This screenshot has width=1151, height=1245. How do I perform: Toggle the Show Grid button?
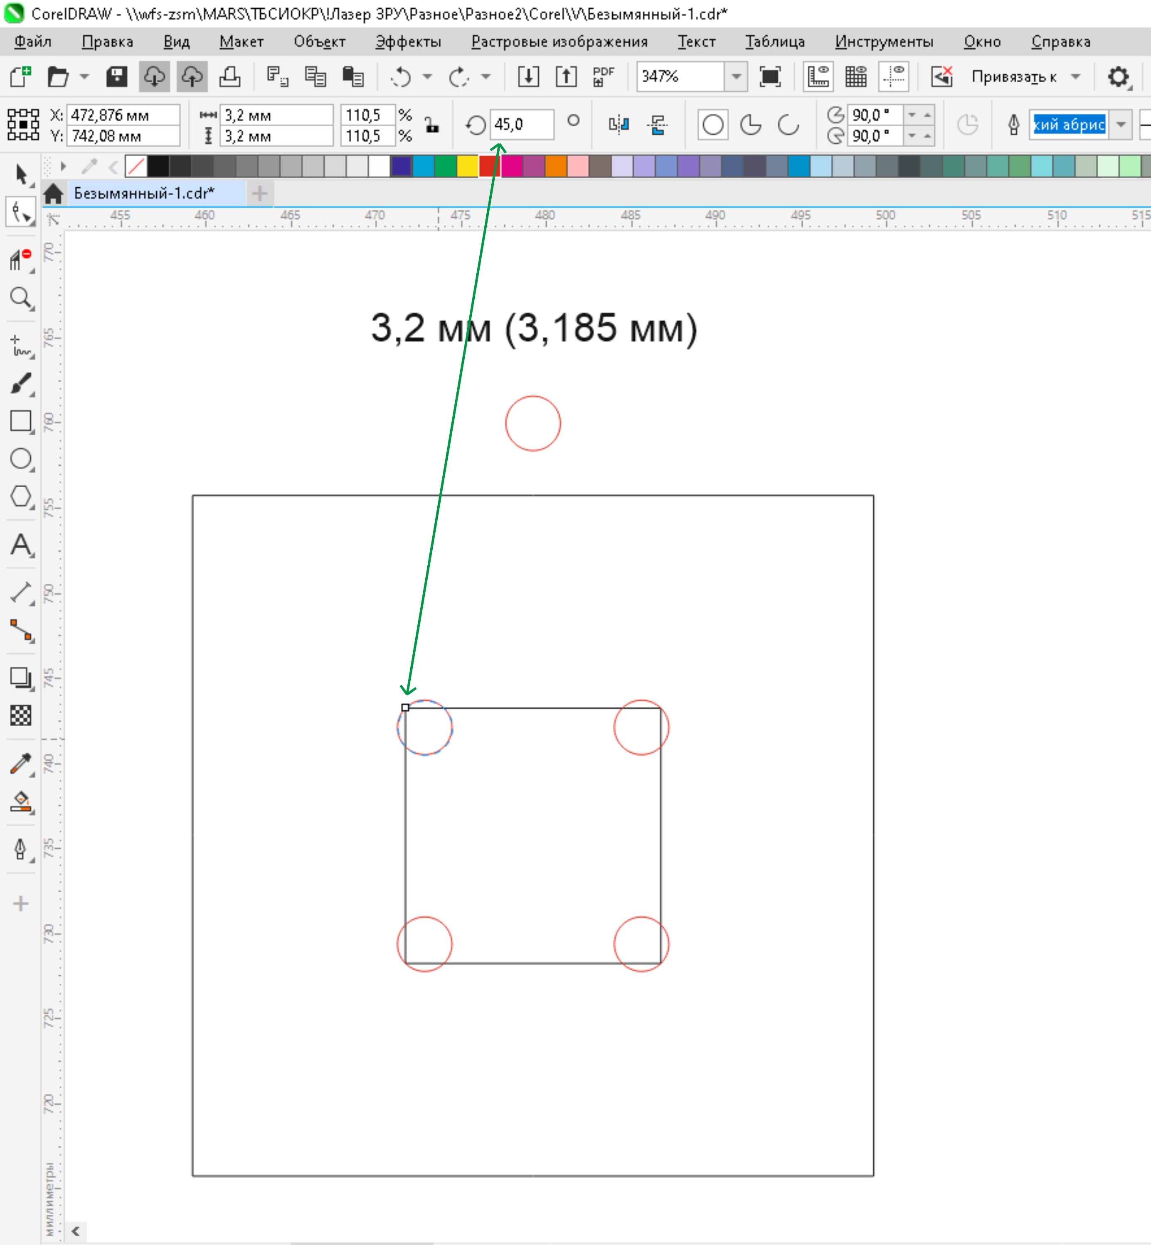tap(856, 76)
